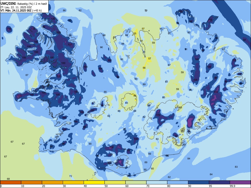This screenshot has height=188, width=251.
Task: Click the legend tick label '10'
Action: [23, 186]
